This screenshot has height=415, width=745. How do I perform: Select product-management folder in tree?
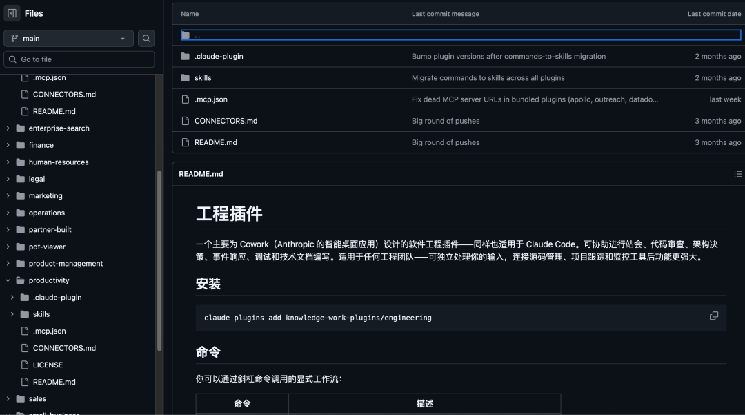click(66, 263)
